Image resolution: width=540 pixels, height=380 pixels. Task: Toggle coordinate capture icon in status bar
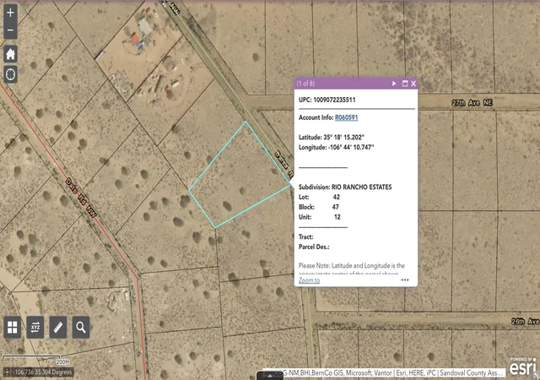tap(7, 372)
